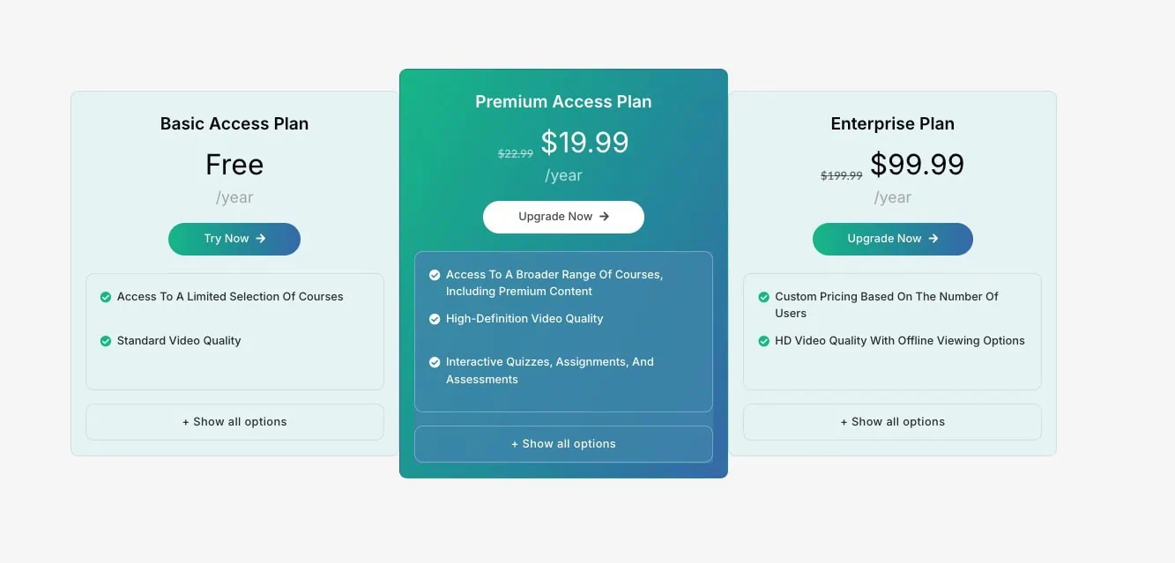
Task: Click the checkmark beside Custom Pricing feature
Action: (x=762, y=296)
